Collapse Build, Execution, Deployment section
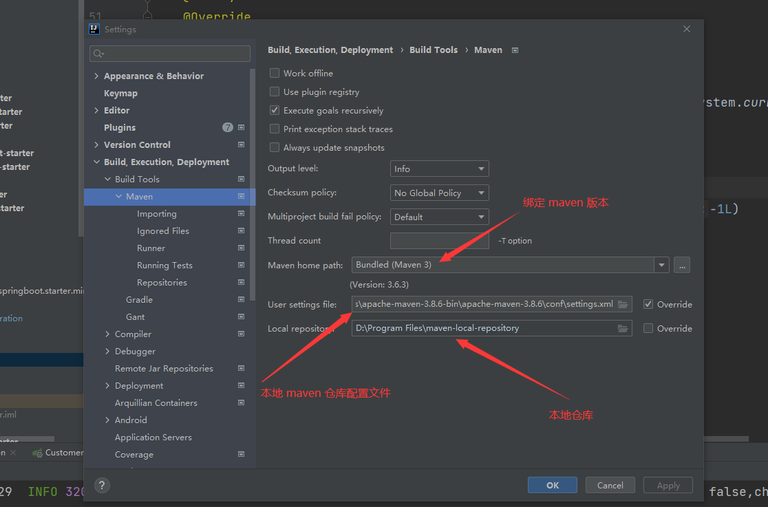The height and width of the screenshot is (507, 768). tap(96, 162)
